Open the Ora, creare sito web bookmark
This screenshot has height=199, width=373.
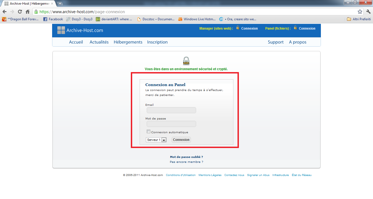click(x=238, y=19)
